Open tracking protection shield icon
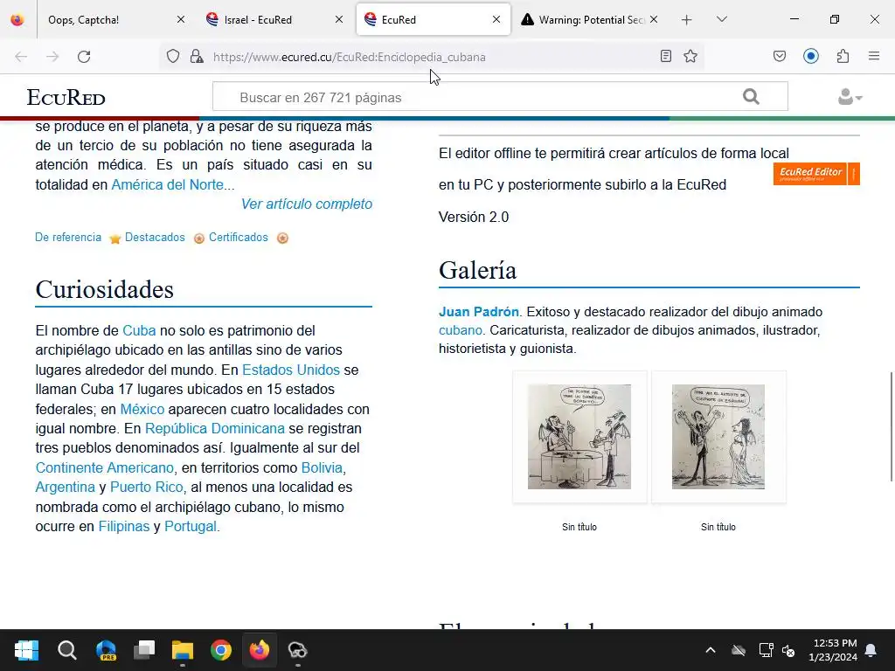Viewport: 895px width, 671px height. pyautogui.click(x=173, y=57)
